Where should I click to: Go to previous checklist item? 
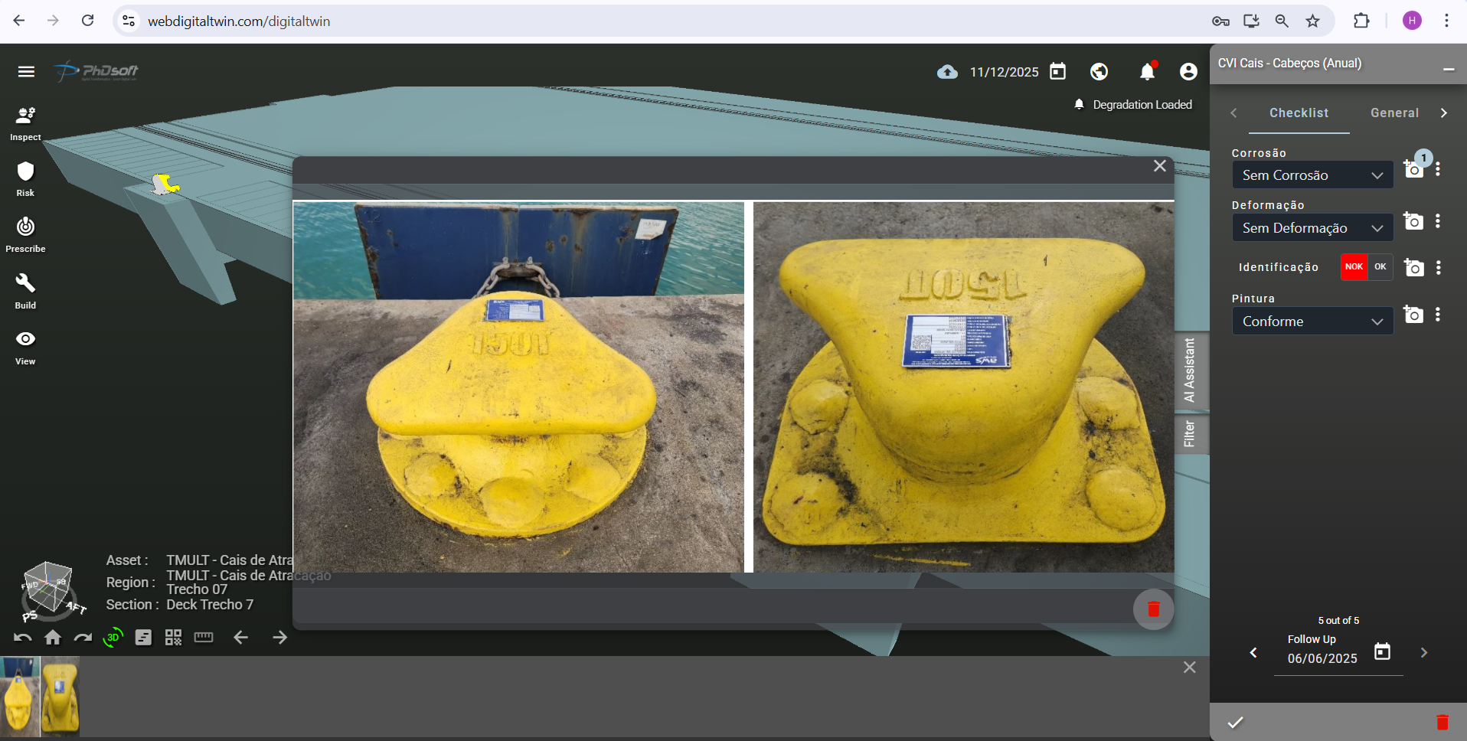pos(1253,653)
